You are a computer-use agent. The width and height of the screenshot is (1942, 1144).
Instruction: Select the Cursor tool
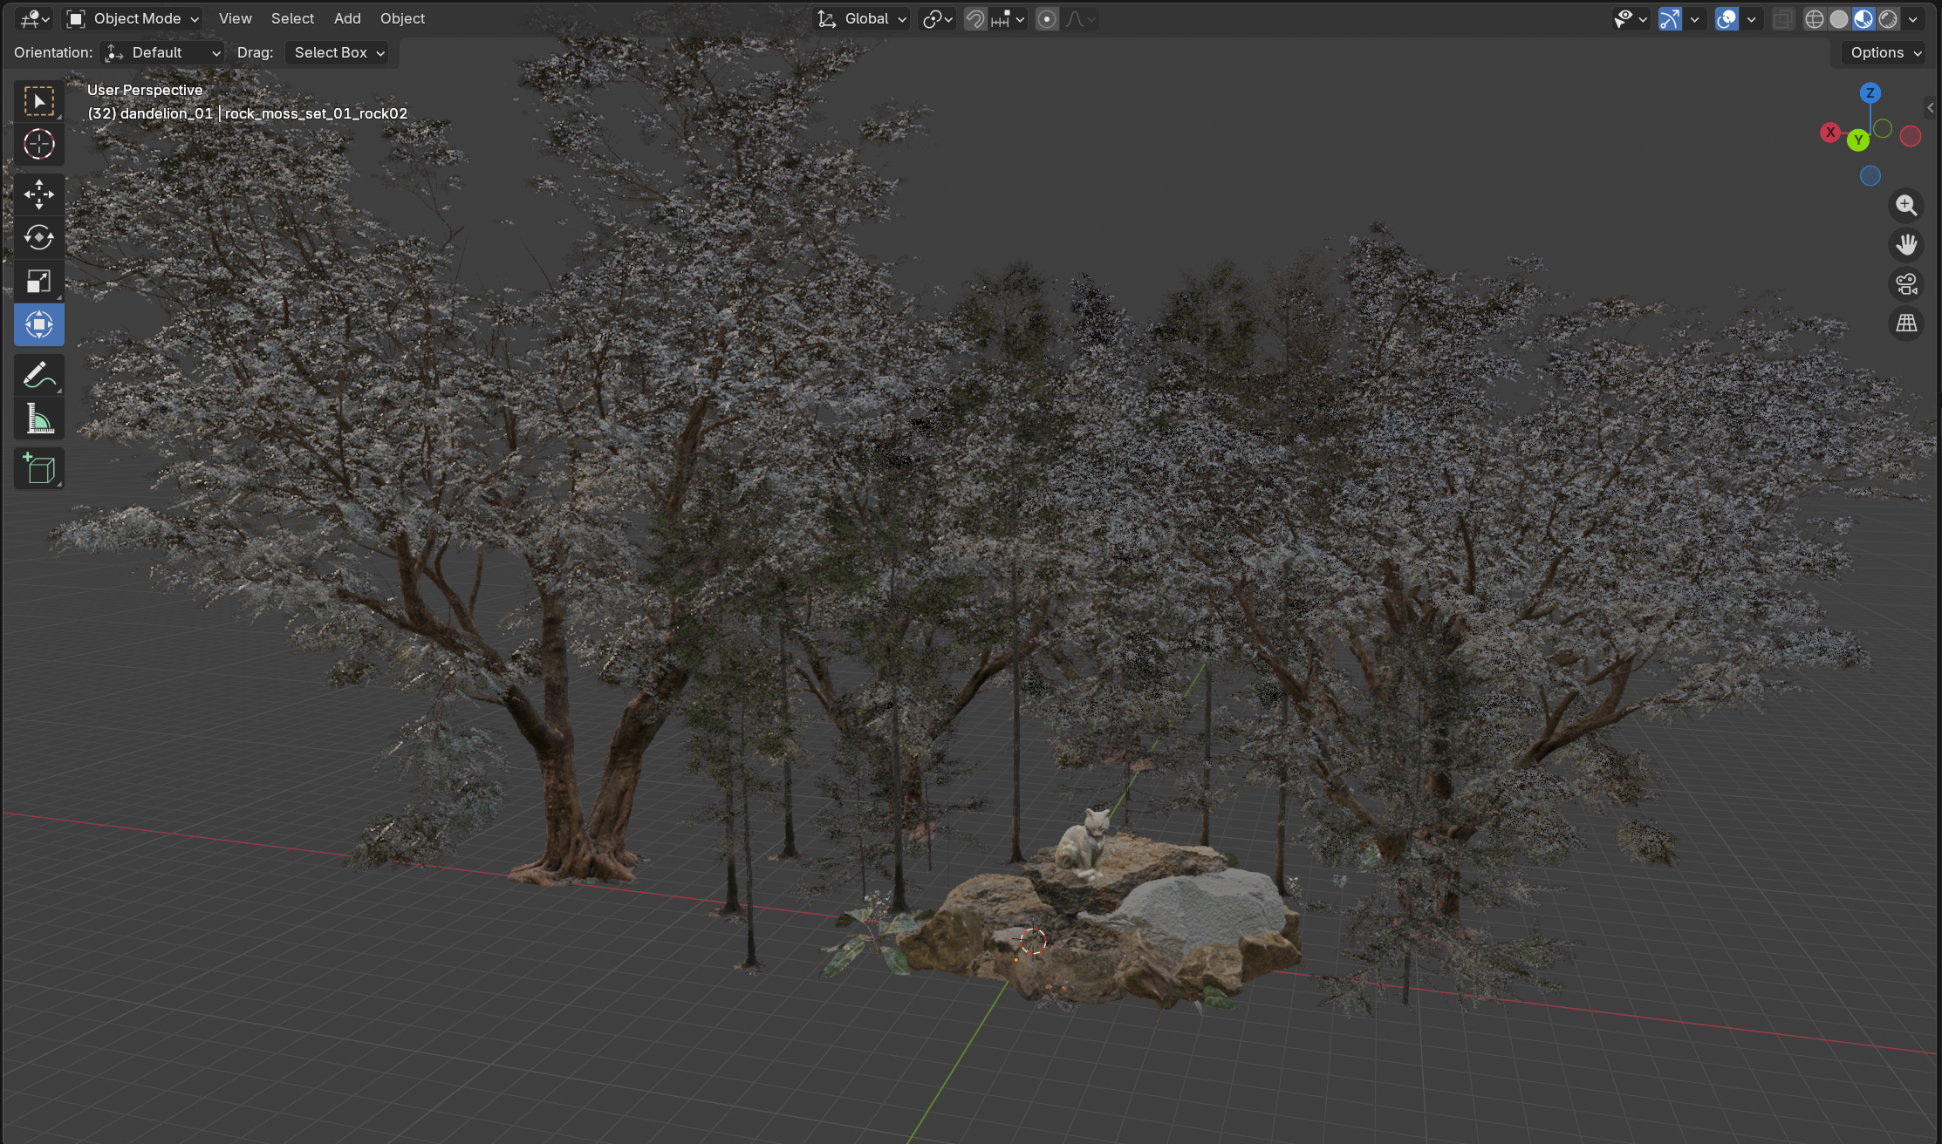click(x=38, y=144)
